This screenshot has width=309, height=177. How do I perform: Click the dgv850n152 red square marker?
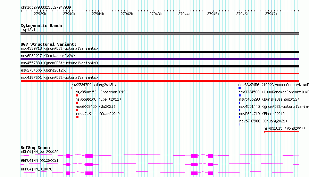pos(77,95)
